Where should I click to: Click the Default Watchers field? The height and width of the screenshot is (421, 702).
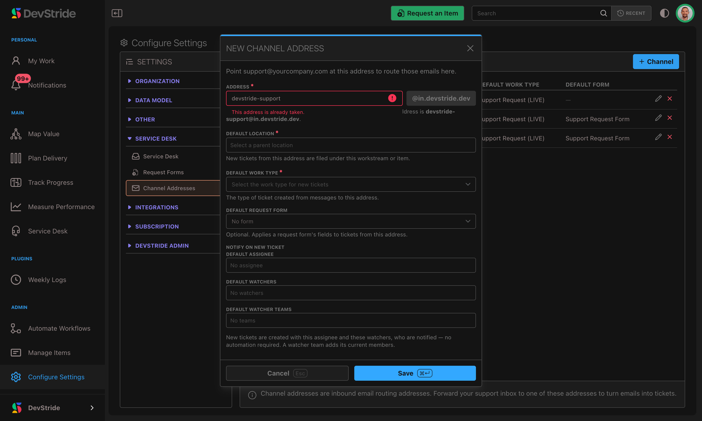(x=351, y=293)
